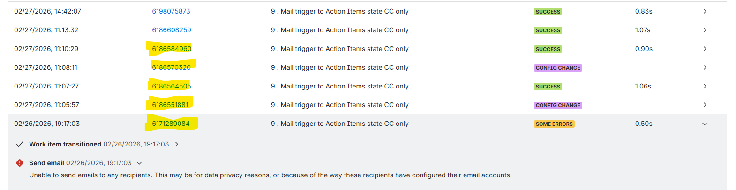Collapse the 19:17:03 Some Errors row
736x190 pixels.
click(x=705, y=124)
